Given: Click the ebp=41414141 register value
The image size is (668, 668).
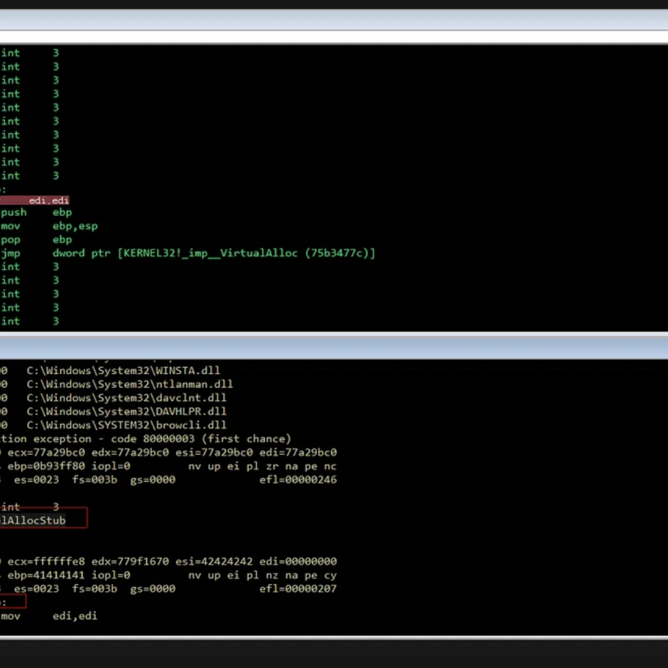Looking at the screenshot, I should [41, 575].
